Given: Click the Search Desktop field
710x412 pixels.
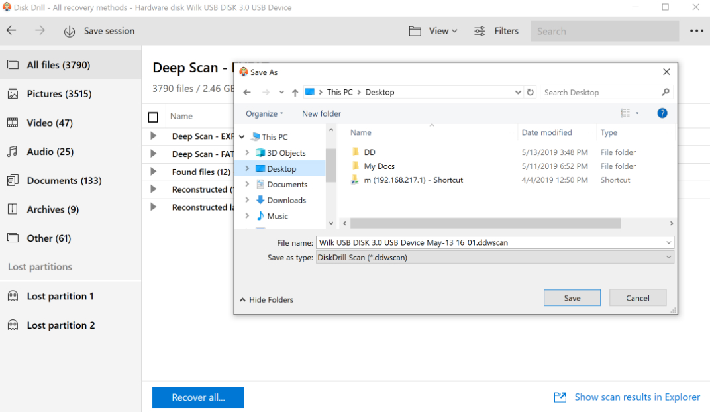Looking at the screenshot, I should (606, 92).
